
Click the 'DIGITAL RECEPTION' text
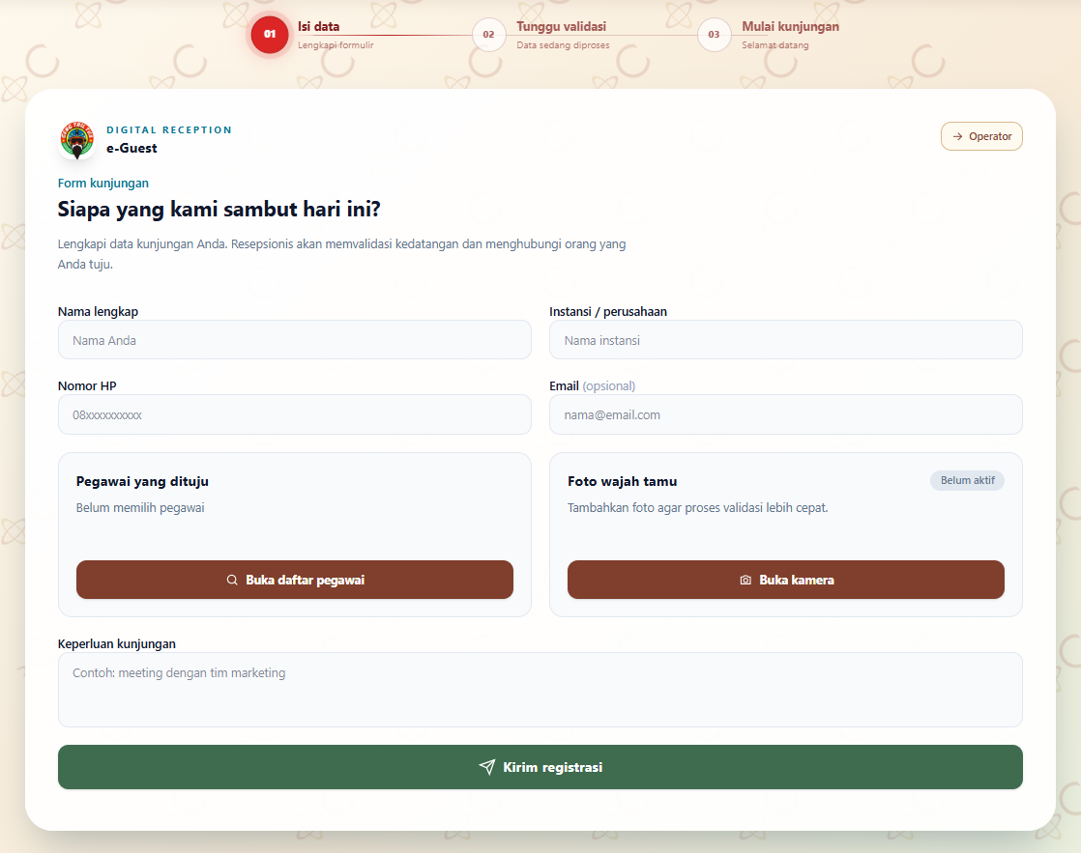pos(169,129)
